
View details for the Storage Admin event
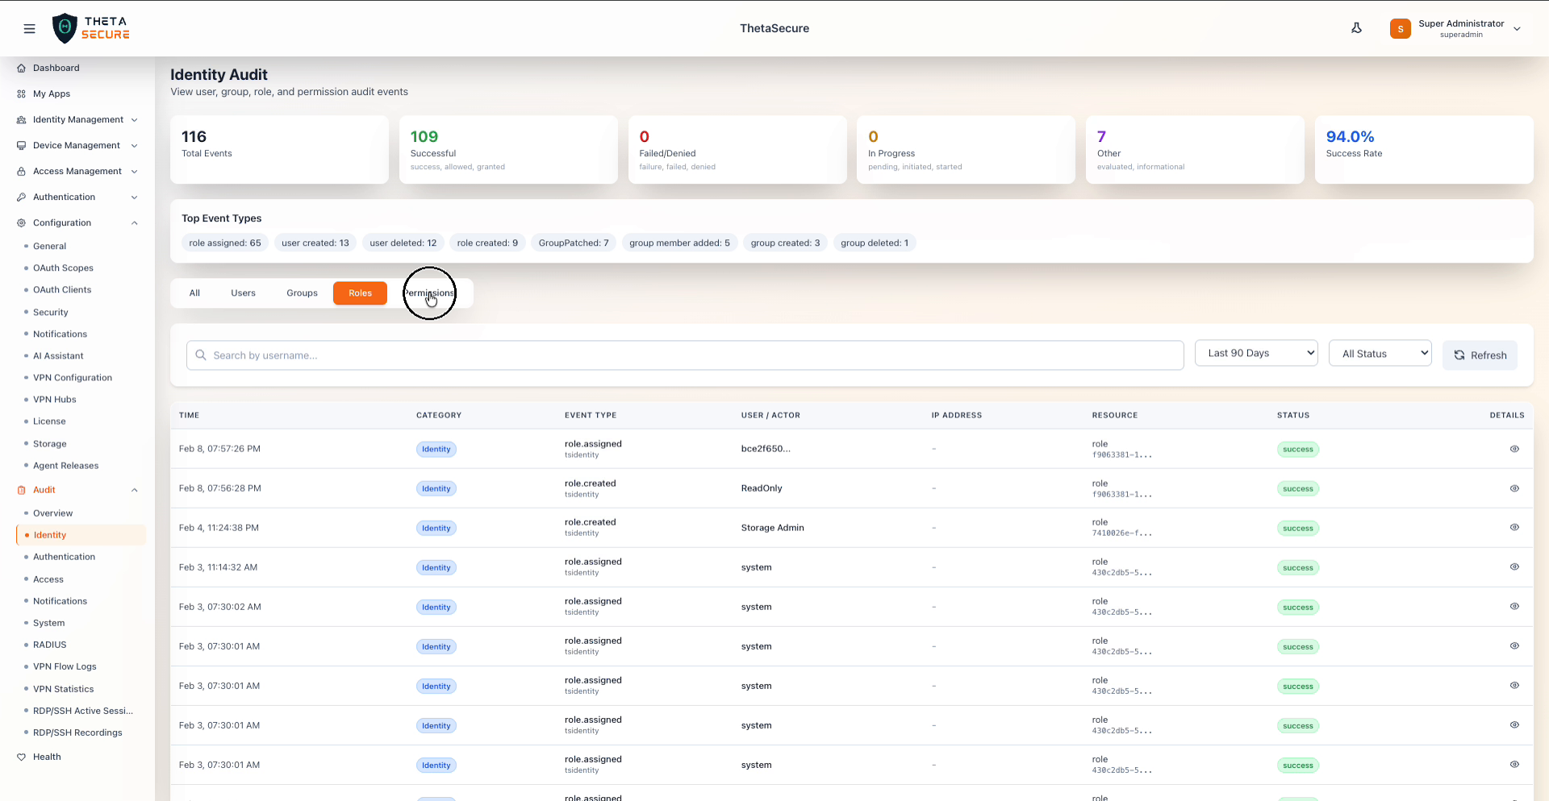tap(1515, 528)
